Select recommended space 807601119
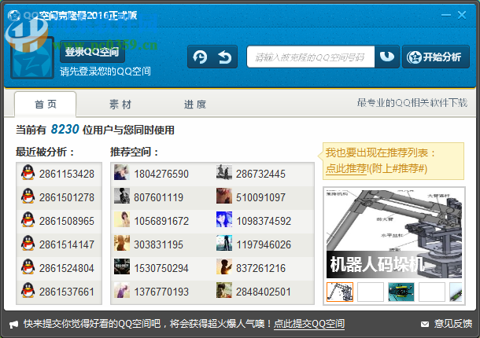 tap(159, 197)
